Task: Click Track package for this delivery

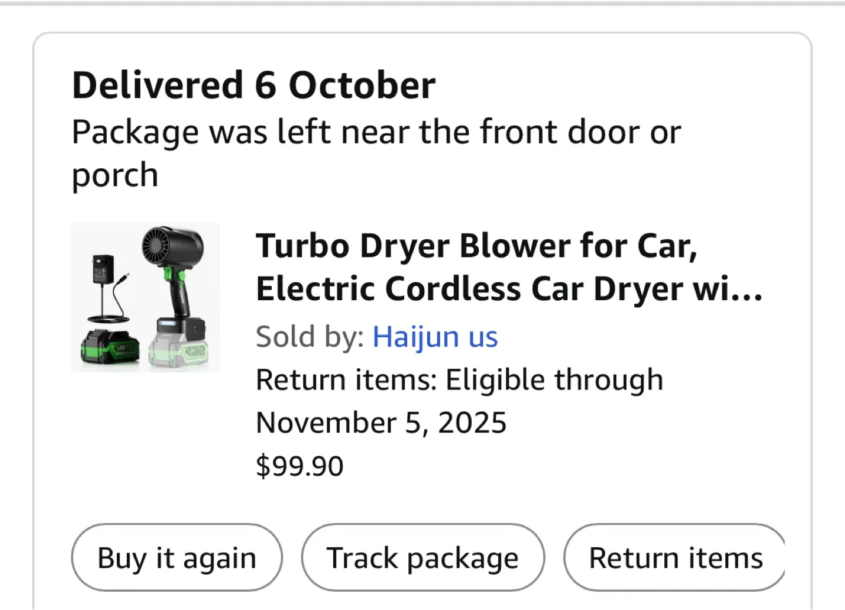Action: 422,558
